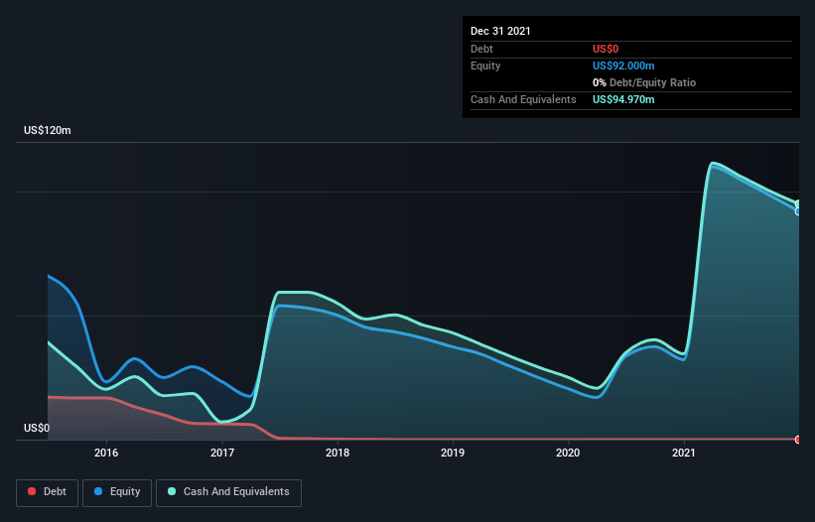Select the 2018 x-axis label
The width and height of the screenshot is (815, 522).
338,453
